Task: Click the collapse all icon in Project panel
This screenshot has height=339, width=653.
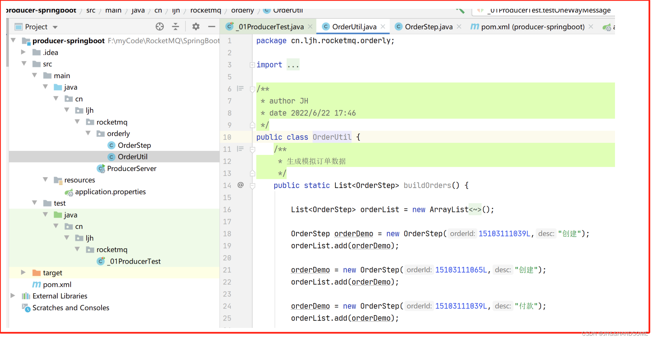Action: [x=176, y=27]
